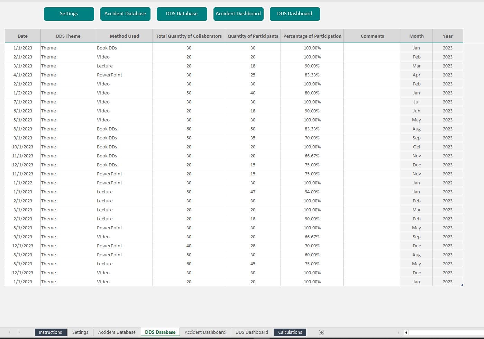484x339 pixels.
Task: Open the Accident Dashboard sheet tab
Action: (x=205, y=332)
